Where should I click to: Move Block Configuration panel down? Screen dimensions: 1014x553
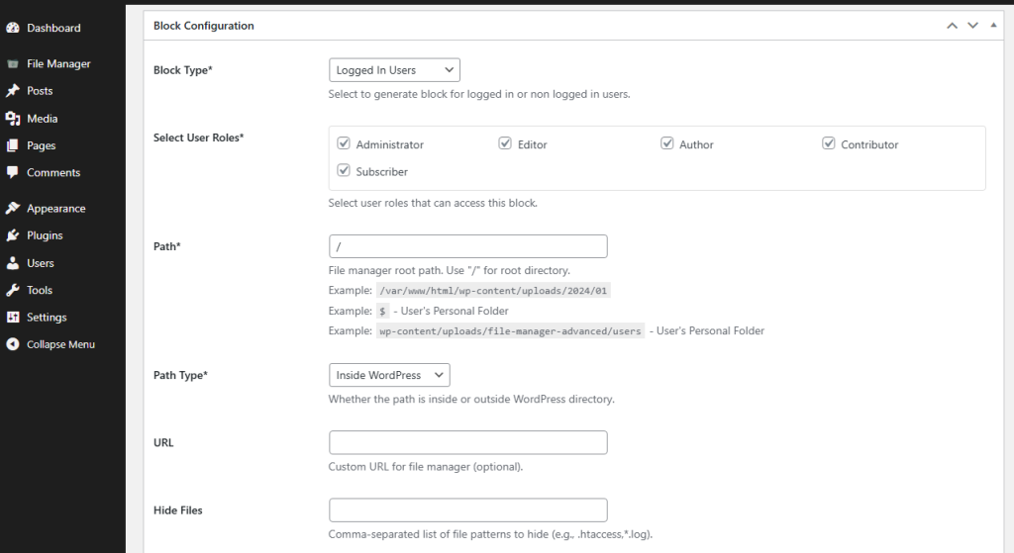tap(972, 26)
